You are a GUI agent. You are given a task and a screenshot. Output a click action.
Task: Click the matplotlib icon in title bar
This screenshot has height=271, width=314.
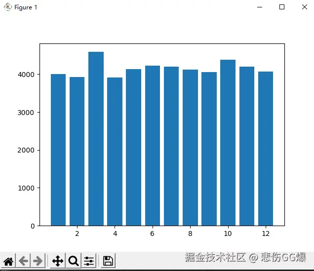click(8, 7)
